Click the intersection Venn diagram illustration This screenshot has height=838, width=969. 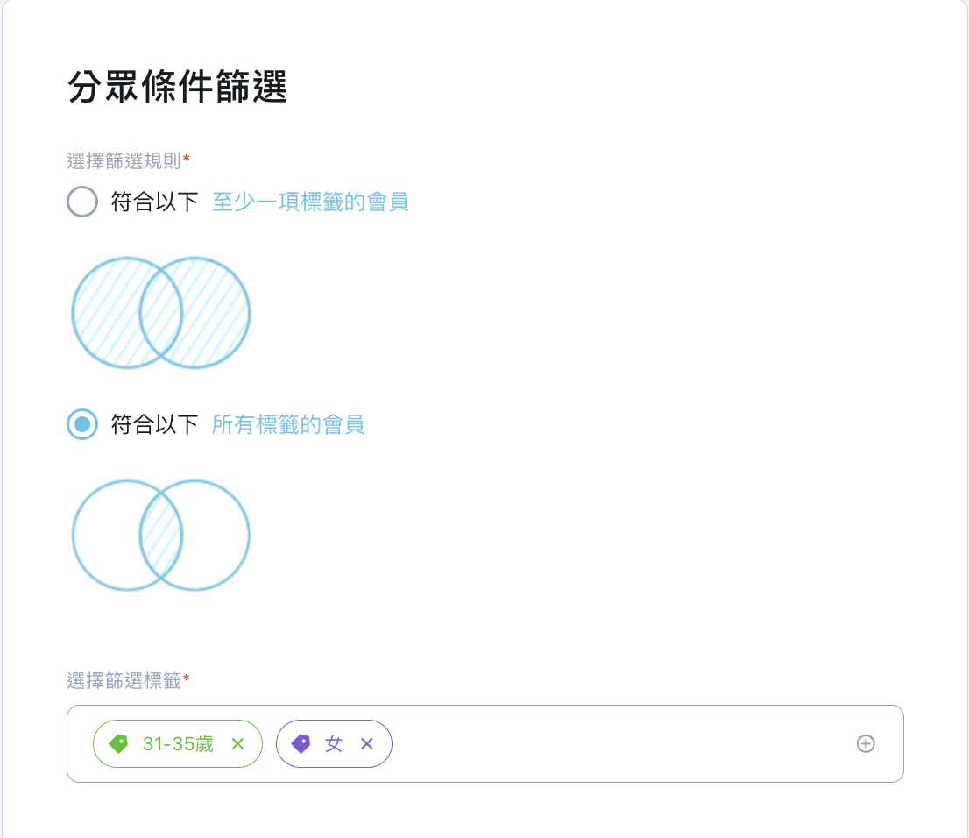160,536
